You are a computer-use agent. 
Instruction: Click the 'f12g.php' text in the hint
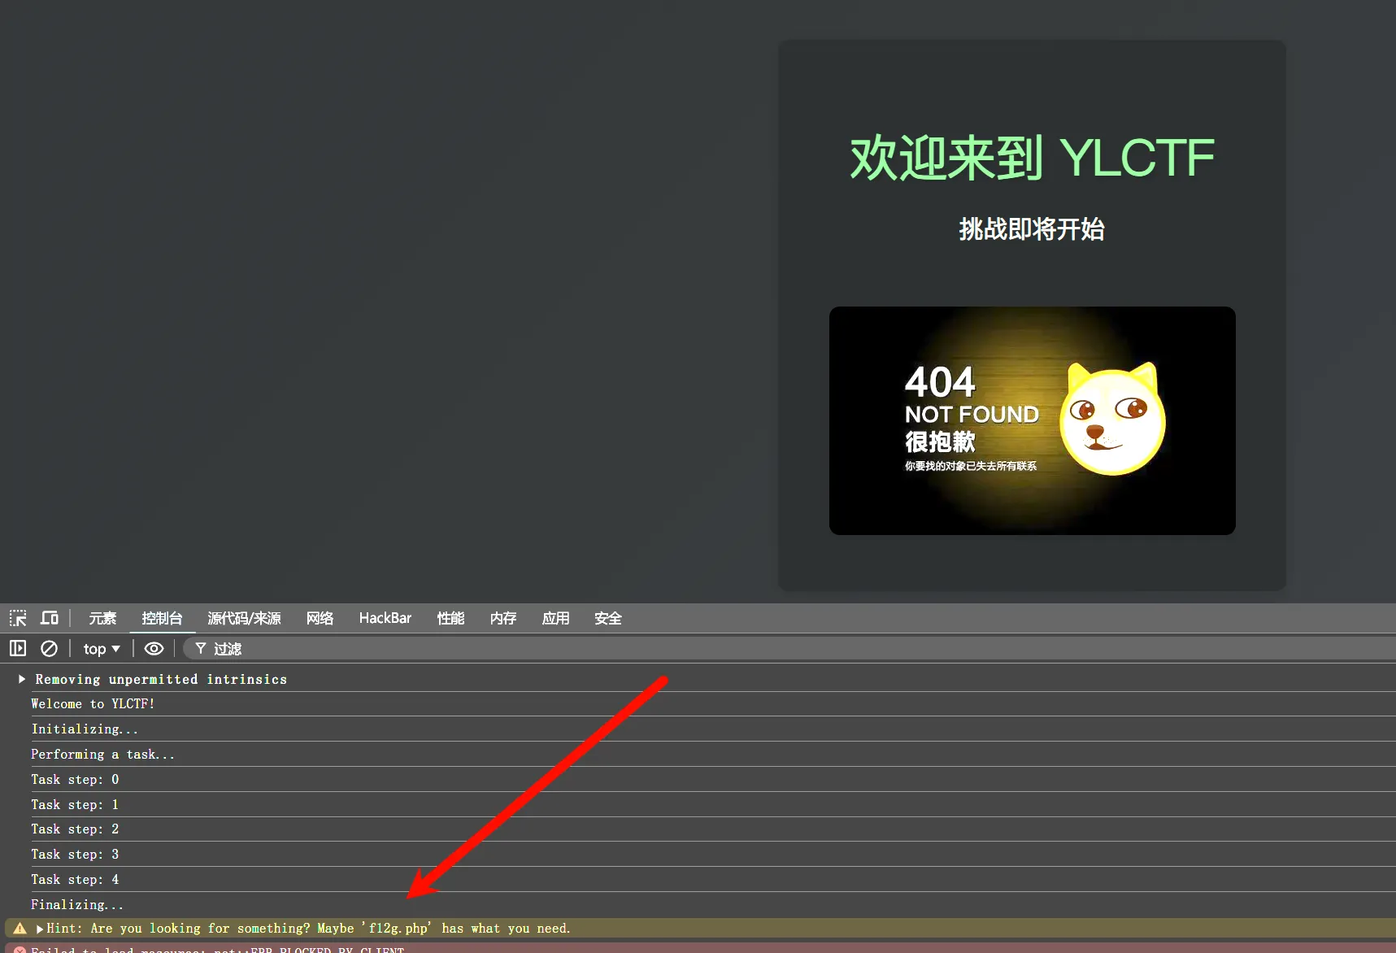[397, 929]
